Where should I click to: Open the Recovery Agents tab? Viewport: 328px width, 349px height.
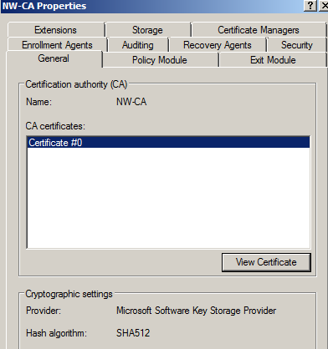218,45
